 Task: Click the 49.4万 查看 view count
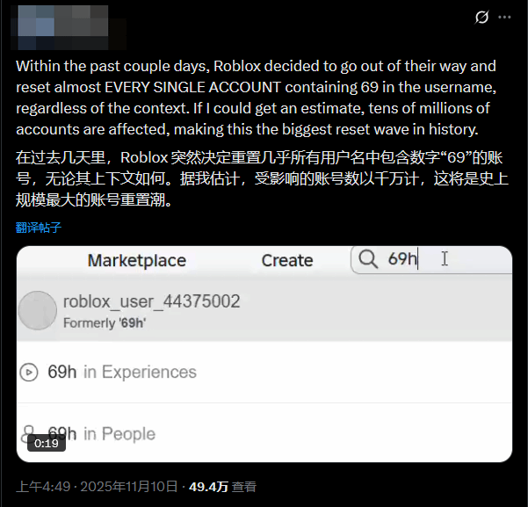click(222, 487)
